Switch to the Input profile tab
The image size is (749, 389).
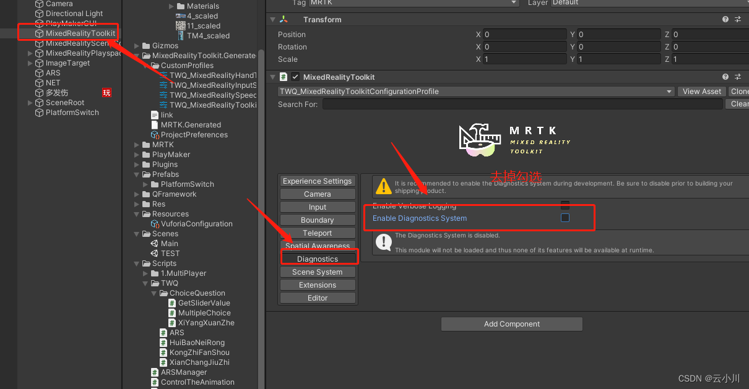coord(318,207)
